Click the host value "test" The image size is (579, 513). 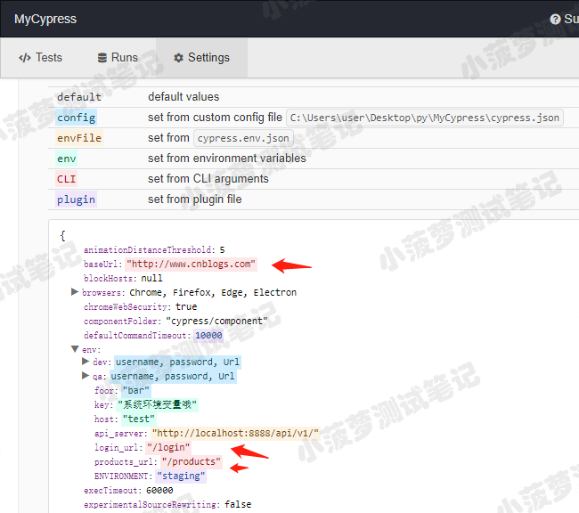(x=138, y=419)
